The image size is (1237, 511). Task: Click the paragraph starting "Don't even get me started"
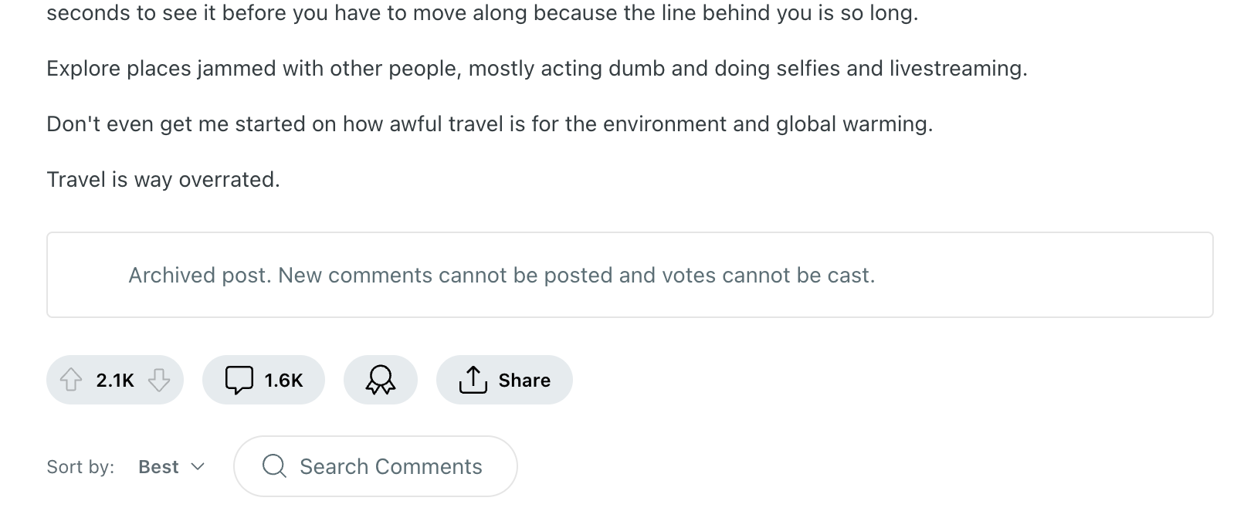490,124
